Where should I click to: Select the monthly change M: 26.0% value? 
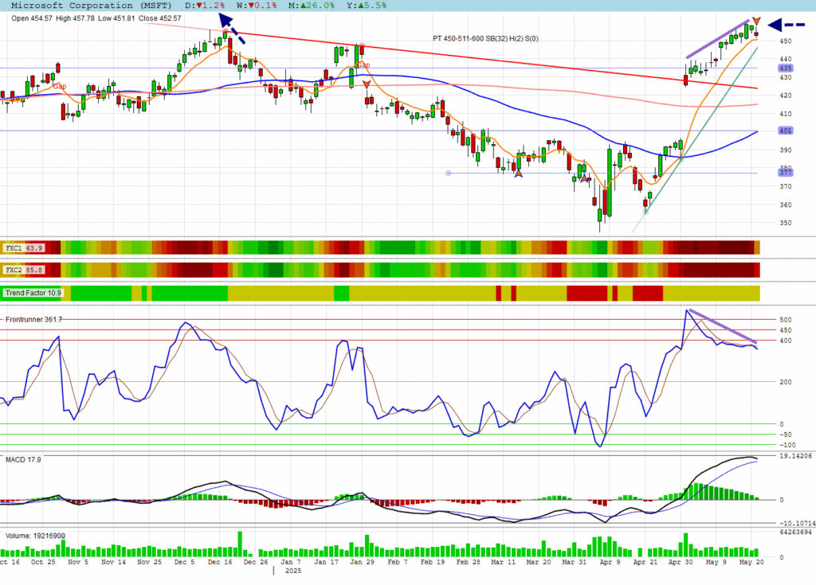pyautogui.click(x=311, y=6)
